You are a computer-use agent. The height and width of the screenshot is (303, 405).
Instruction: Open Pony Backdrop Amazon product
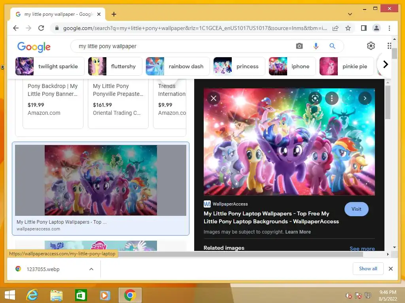coord(53,103)
